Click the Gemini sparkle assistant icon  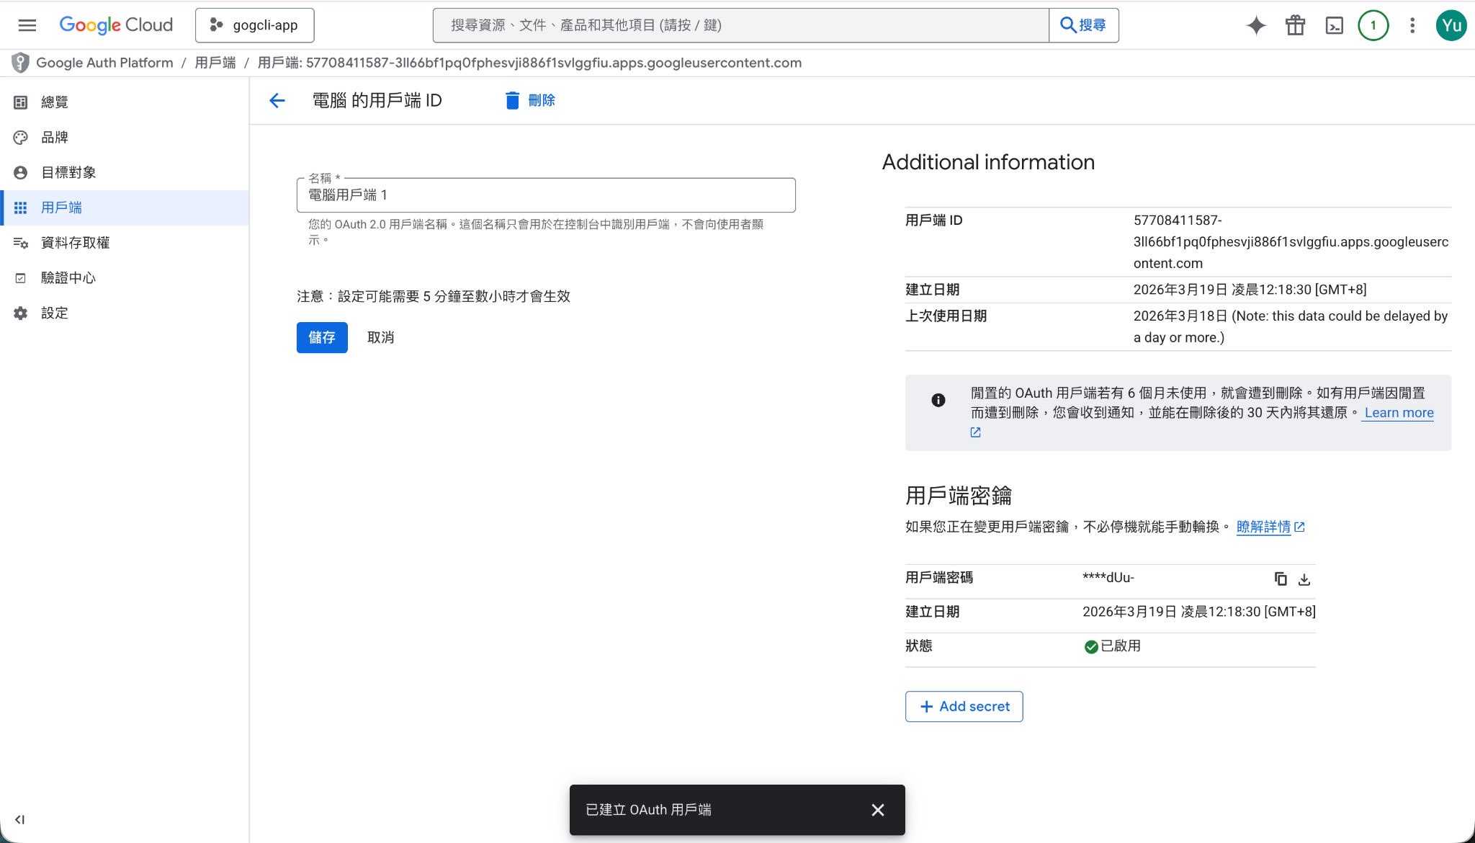click(x=1256, y=25)
